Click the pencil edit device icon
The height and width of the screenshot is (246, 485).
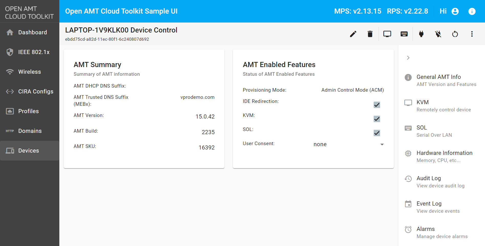[353, 34]
